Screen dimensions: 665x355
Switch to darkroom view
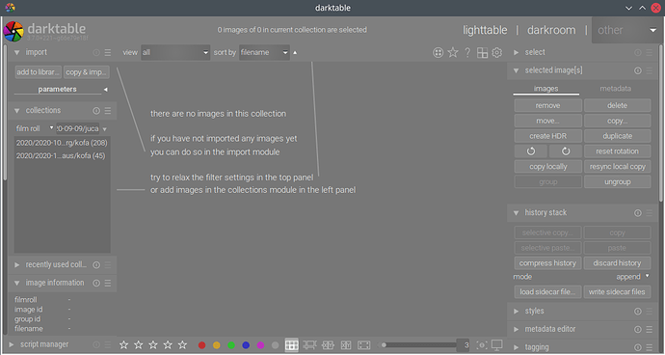[551, 30]
